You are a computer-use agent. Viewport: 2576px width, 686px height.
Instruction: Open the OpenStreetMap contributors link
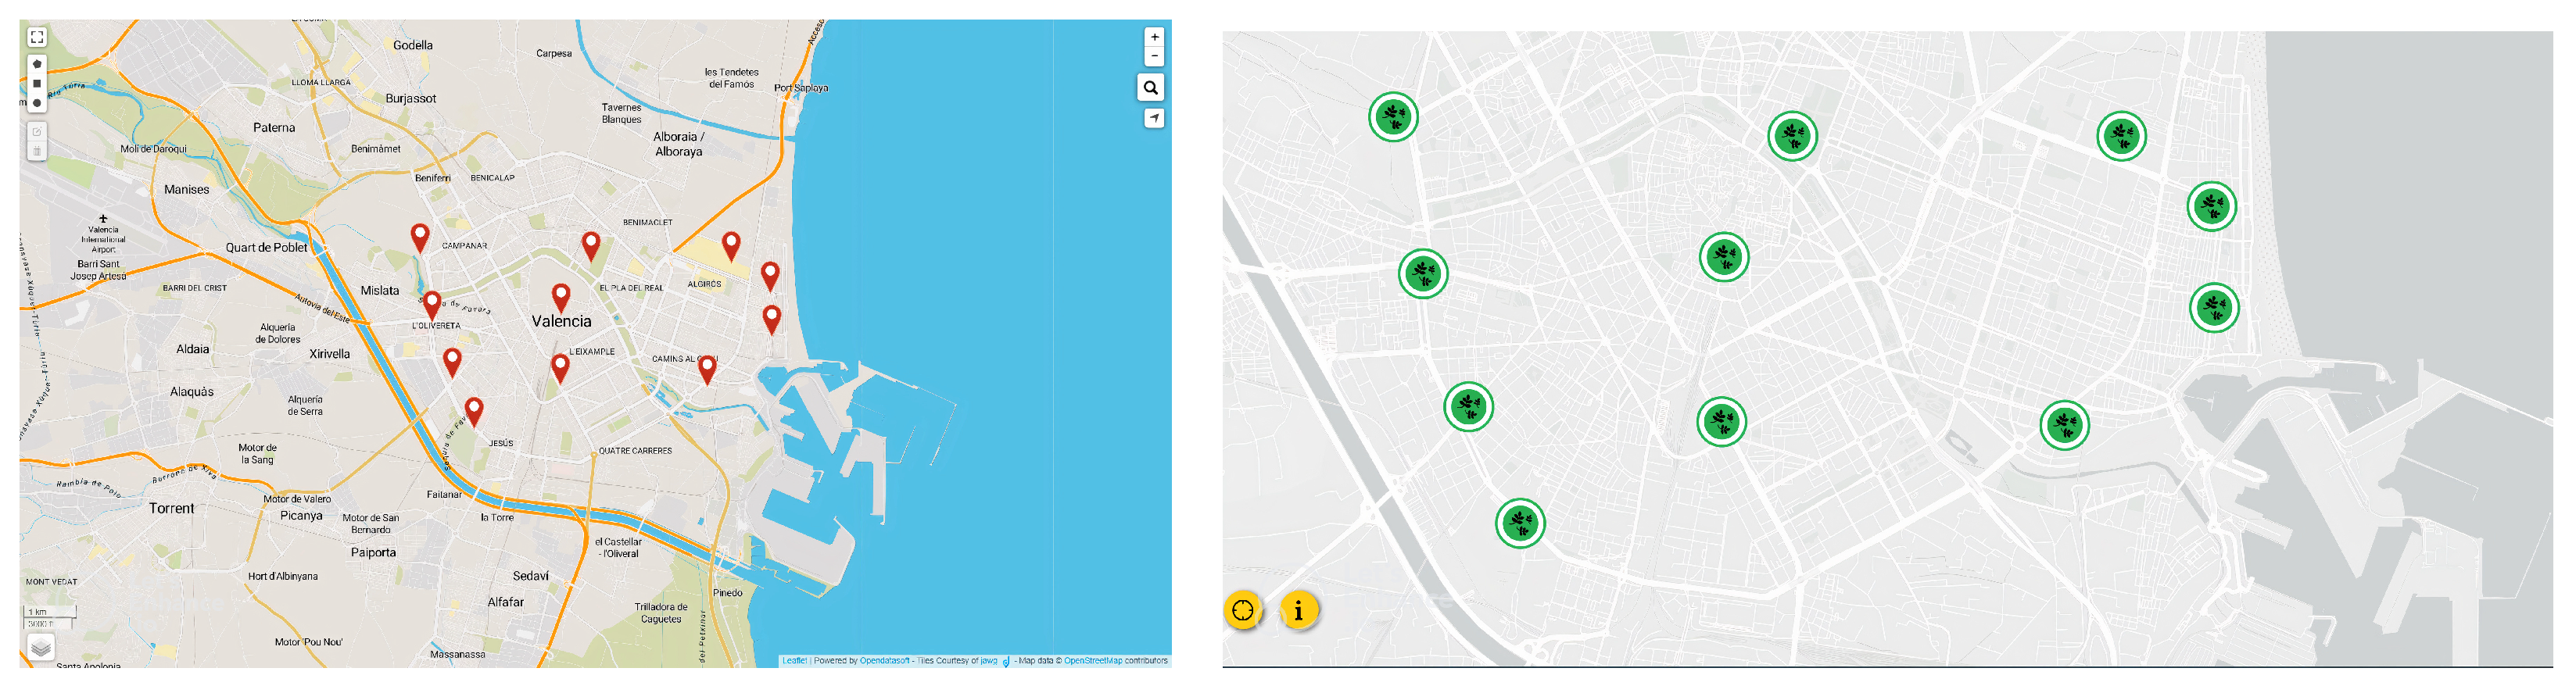[1092, 661]
